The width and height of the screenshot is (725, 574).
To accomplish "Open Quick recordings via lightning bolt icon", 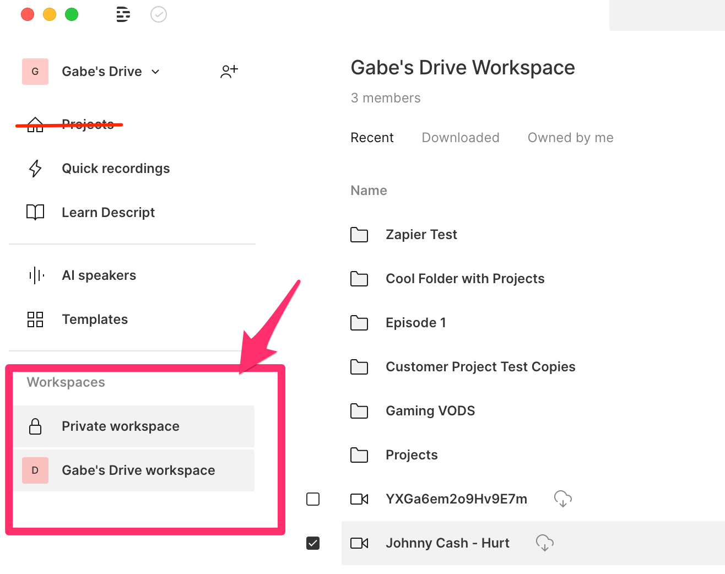I will point(35,169).
